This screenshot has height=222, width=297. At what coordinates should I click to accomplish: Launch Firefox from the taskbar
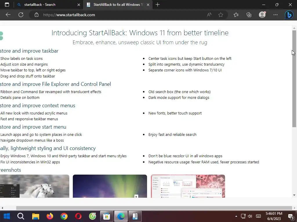[x=50, y=216]
